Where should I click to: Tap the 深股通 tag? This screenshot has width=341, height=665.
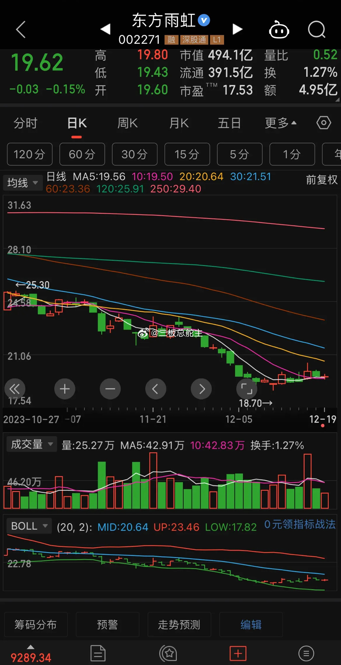pyautogui.click(x=194, y=40)
